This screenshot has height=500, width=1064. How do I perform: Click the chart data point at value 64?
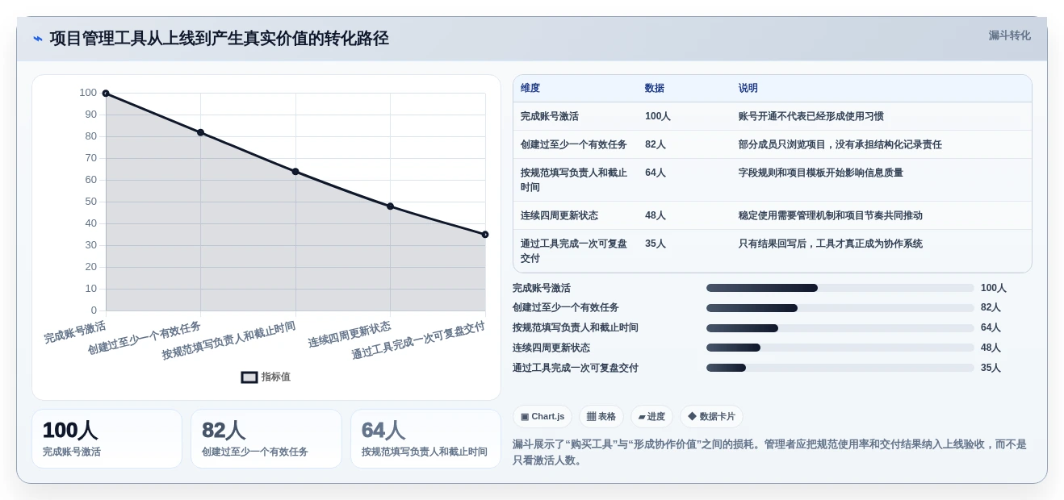click(x=295, y=172)
